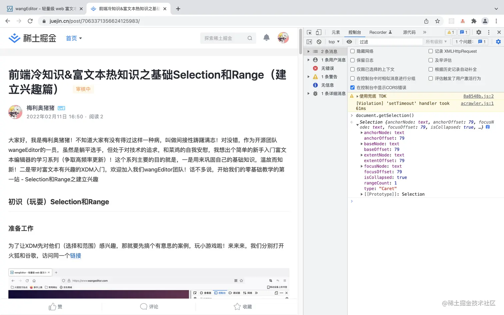Toggle device toolbar in DevTools
The width and height of the screenshot is (504, 315).
click(319, 32)
